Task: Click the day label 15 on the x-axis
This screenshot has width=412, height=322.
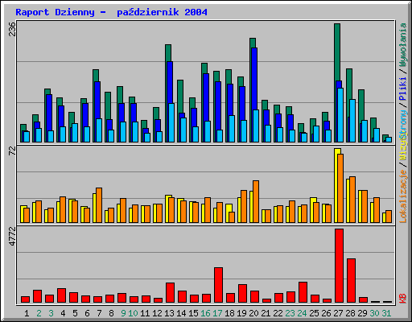Action: click(193, 313)
